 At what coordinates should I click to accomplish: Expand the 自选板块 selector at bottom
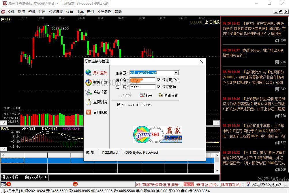click(36, 177)
